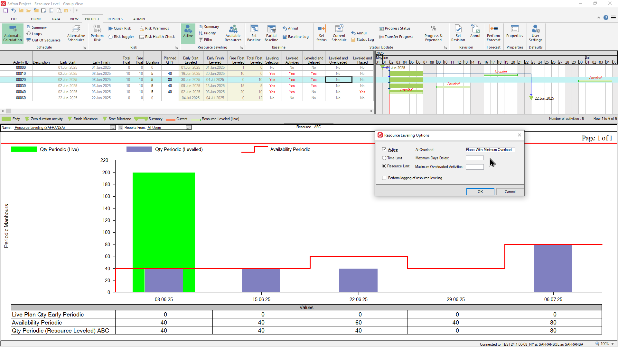The height and width of the screenshot is (347, 618).
Task: Expand the Schedule group dialog launcher
Action: pos(85,48)
